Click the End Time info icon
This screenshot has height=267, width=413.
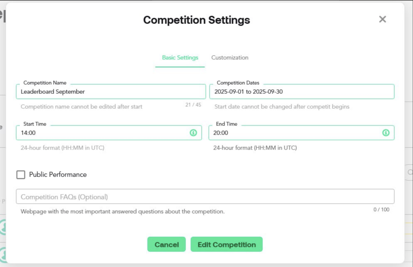[x=386, y=133]
